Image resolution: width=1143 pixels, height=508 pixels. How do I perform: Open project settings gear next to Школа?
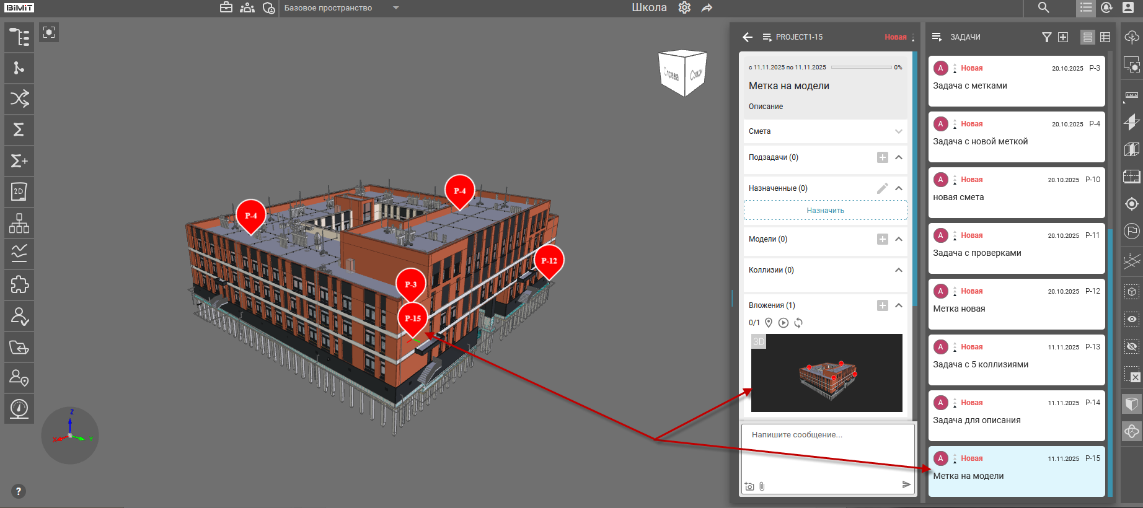684,8
